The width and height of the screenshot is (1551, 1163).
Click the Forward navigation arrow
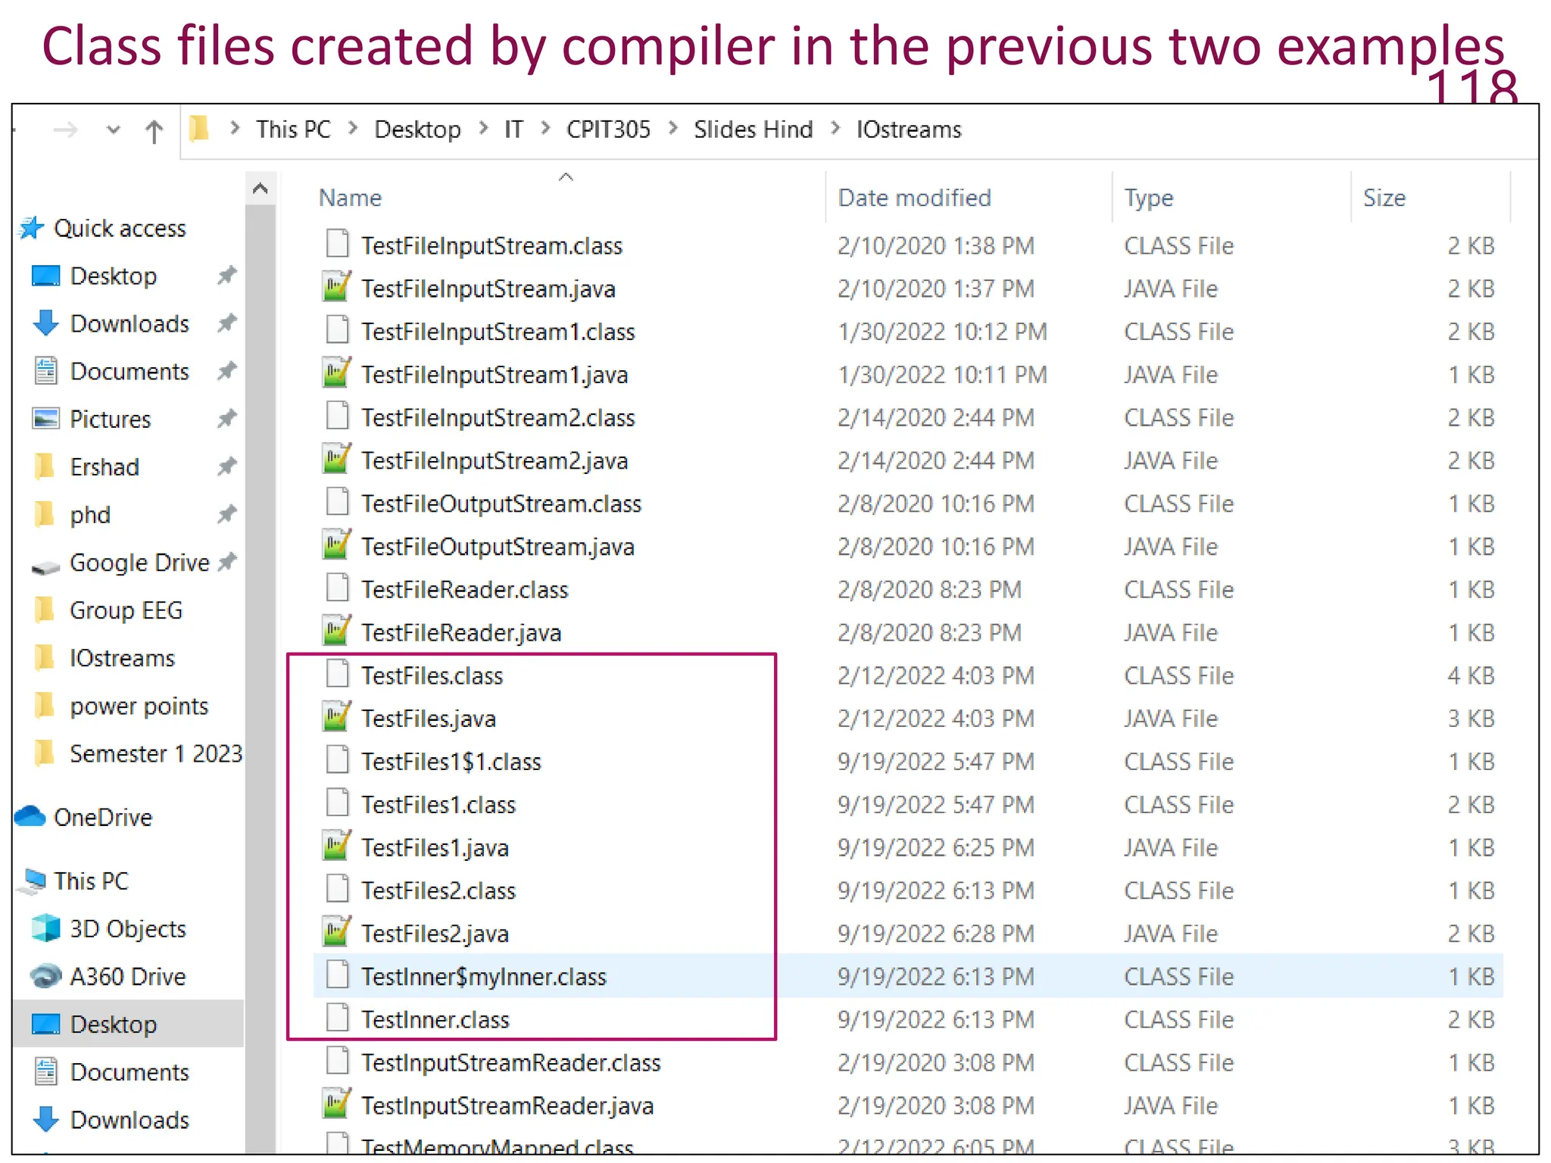[x=66, y=130]
